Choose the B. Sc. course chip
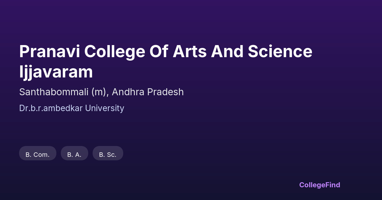The height and width of the screenshot is (200, 382). [108, 155]
